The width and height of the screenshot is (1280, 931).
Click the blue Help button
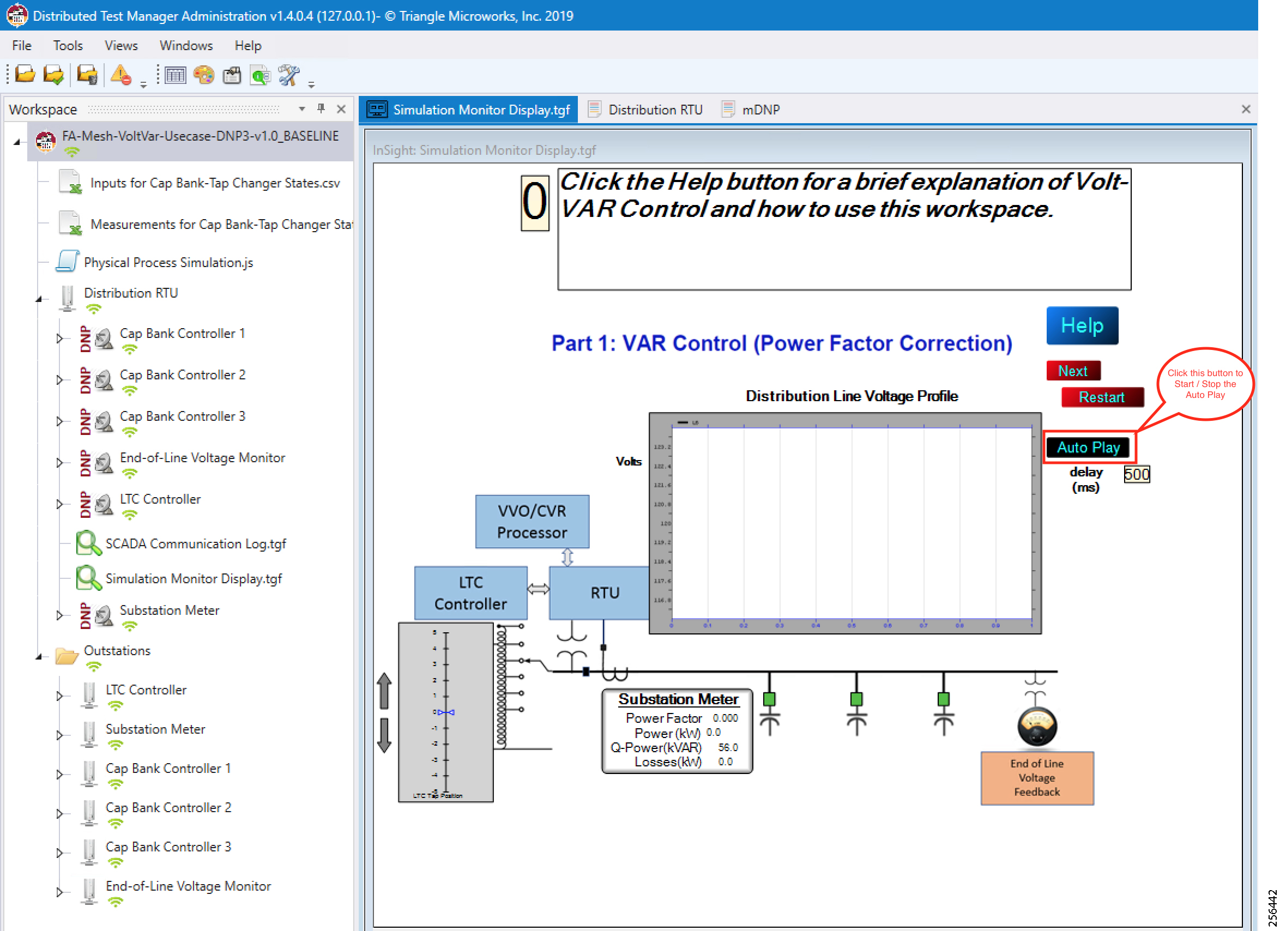click(1082, 325)
